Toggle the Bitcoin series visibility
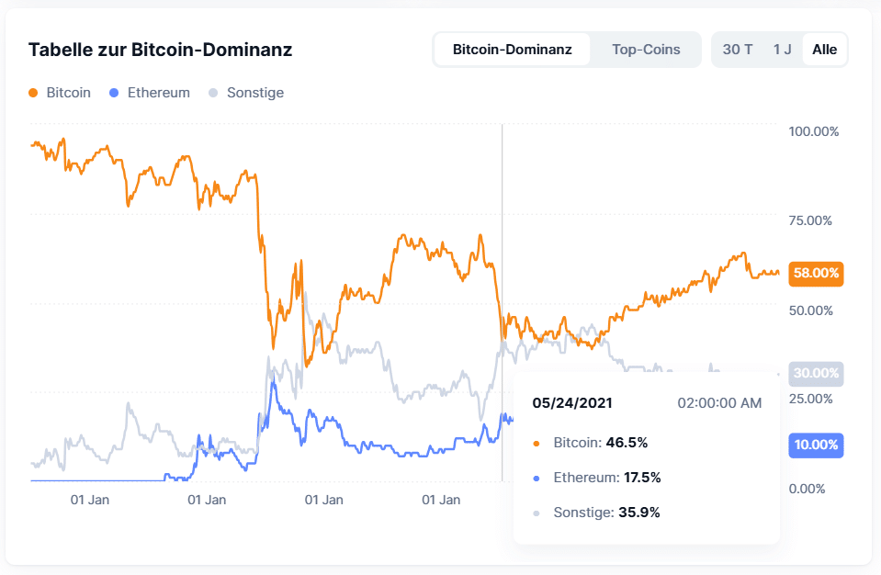This screenshot has height=575, width=881. tap(59, 93)
